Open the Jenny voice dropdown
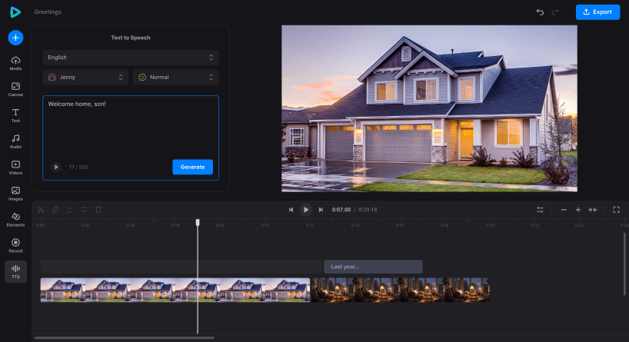The height and width of the screenshot is (342, 629). (x=85, y=78)
